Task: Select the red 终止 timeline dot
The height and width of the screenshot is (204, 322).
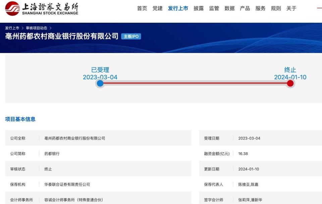Action: 290,83
